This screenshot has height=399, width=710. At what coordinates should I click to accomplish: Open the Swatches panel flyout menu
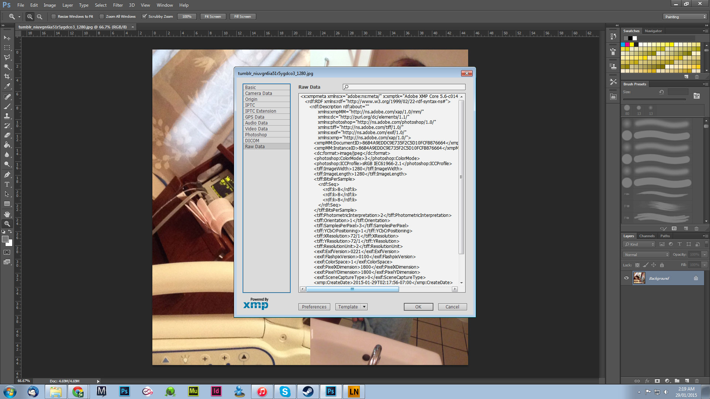tap(705, 31)
